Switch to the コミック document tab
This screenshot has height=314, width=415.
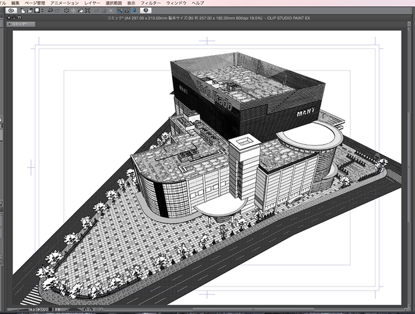pos(21,24)
